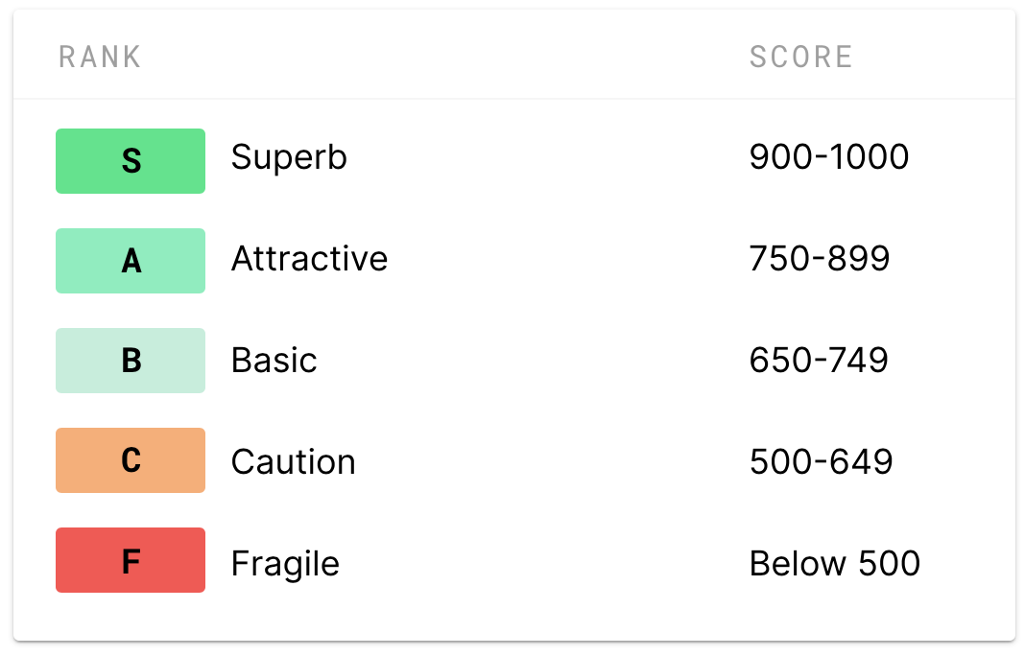Click the letter C inside orange badge
The height and width of the screenshot is (656, 1025).
[131, 460]
